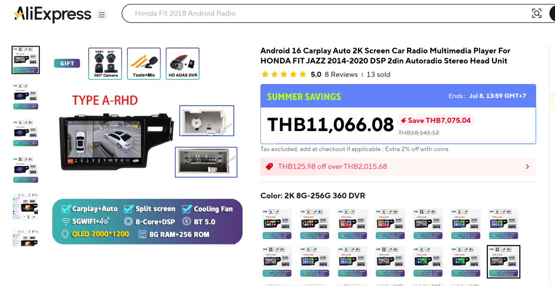Select last color variant in top row
555x286 pixels.
[x=504, y=224]
